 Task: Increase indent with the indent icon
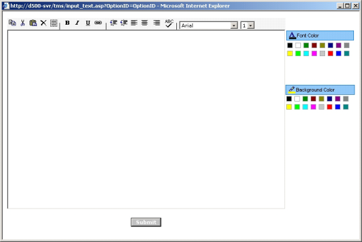pos(124,23)
